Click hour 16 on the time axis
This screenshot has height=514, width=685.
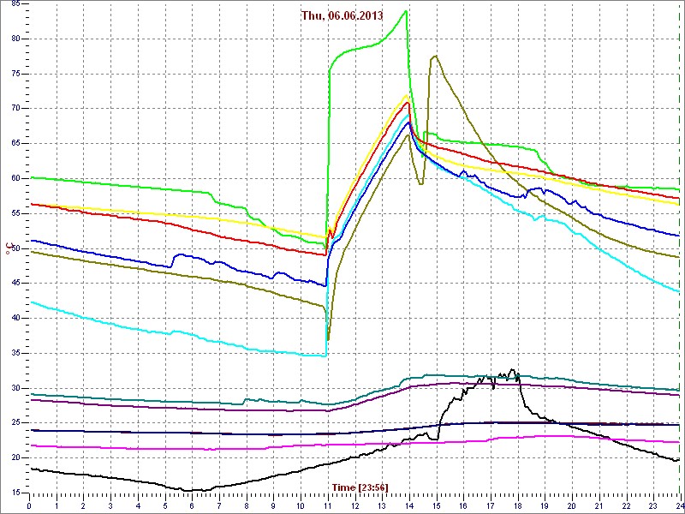coord(463,505)
